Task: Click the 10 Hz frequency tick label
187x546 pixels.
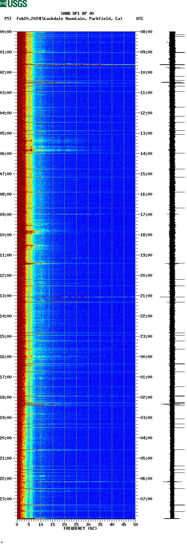Action: pos(41,525)
